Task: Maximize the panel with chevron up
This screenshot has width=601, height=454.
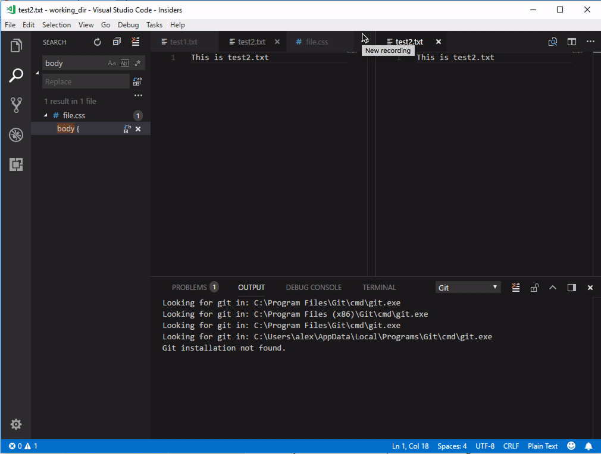Action: pos(553,288)
